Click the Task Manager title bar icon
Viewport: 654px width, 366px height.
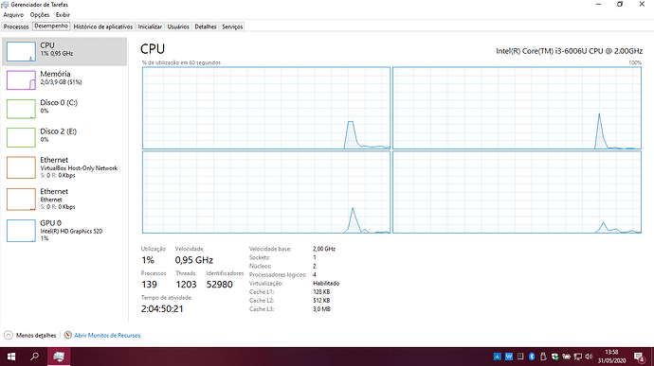pos(5,5)
